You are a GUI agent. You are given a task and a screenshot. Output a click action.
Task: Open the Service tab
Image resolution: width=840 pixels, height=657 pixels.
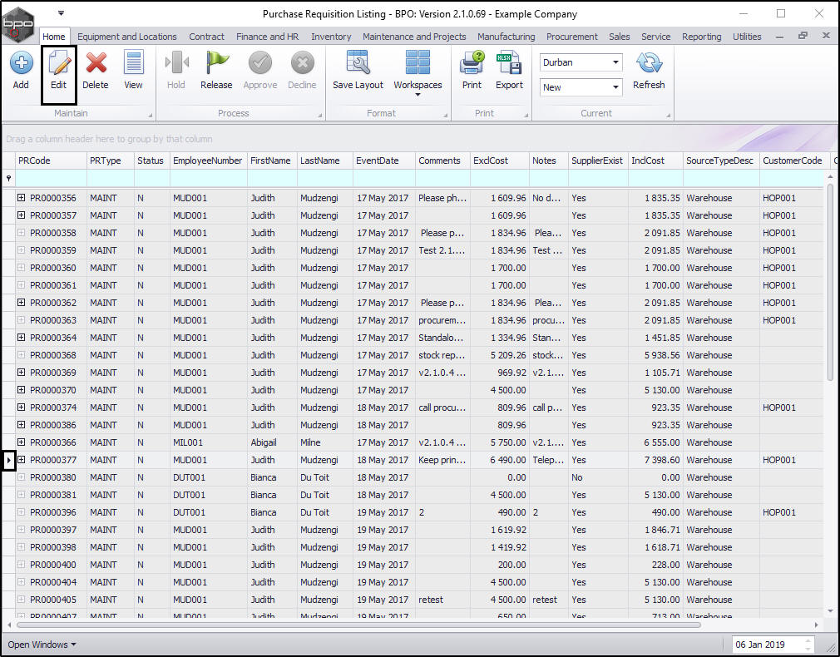655,37
